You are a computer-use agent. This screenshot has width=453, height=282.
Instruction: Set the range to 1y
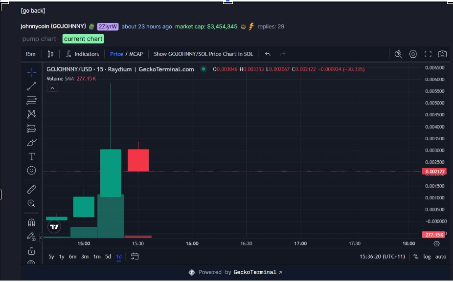click(x=62, y=257)
